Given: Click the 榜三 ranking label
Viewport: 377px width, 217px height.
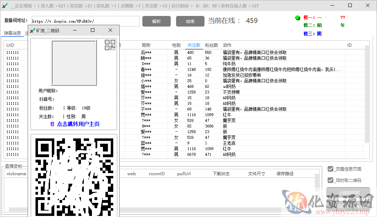Looking at the screenshot, I should 309,34.
